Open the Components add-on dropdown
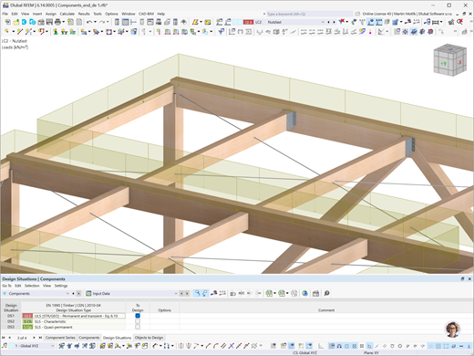 pos(67,294)
